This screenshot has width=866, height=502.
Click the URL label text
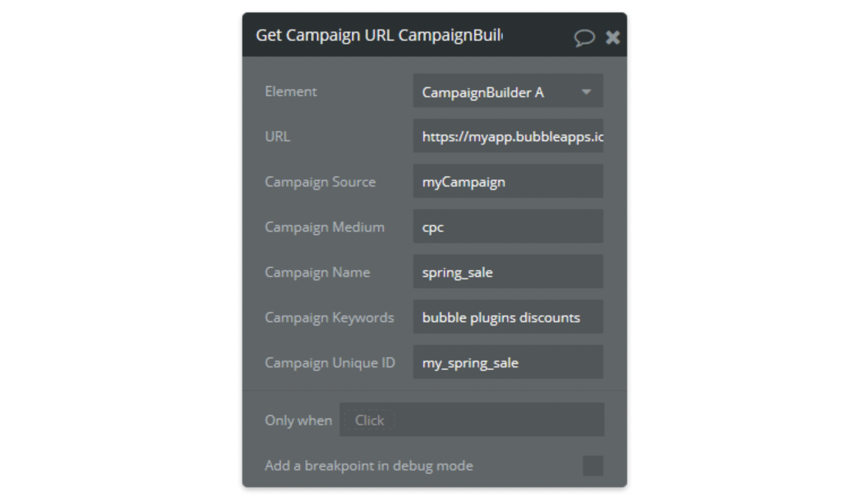277,137
